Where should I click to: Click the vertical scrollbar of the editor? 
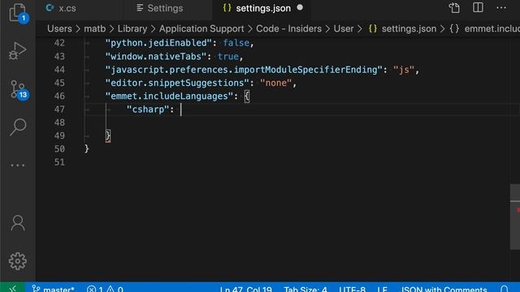pyautogui.click(x=515, y=217)
